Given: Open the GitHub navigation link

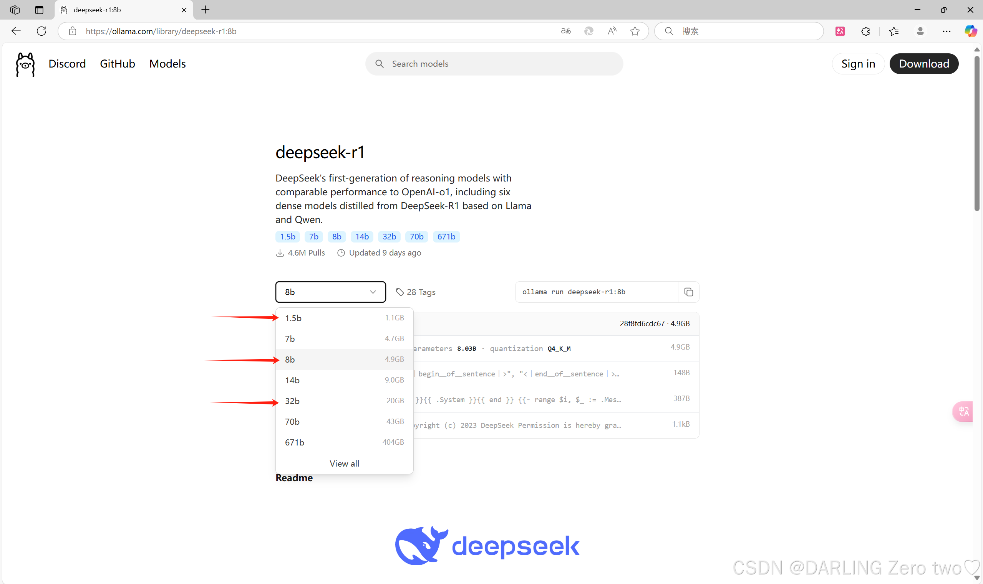Looking at the screenshot, I should click(x=118, y=64).
